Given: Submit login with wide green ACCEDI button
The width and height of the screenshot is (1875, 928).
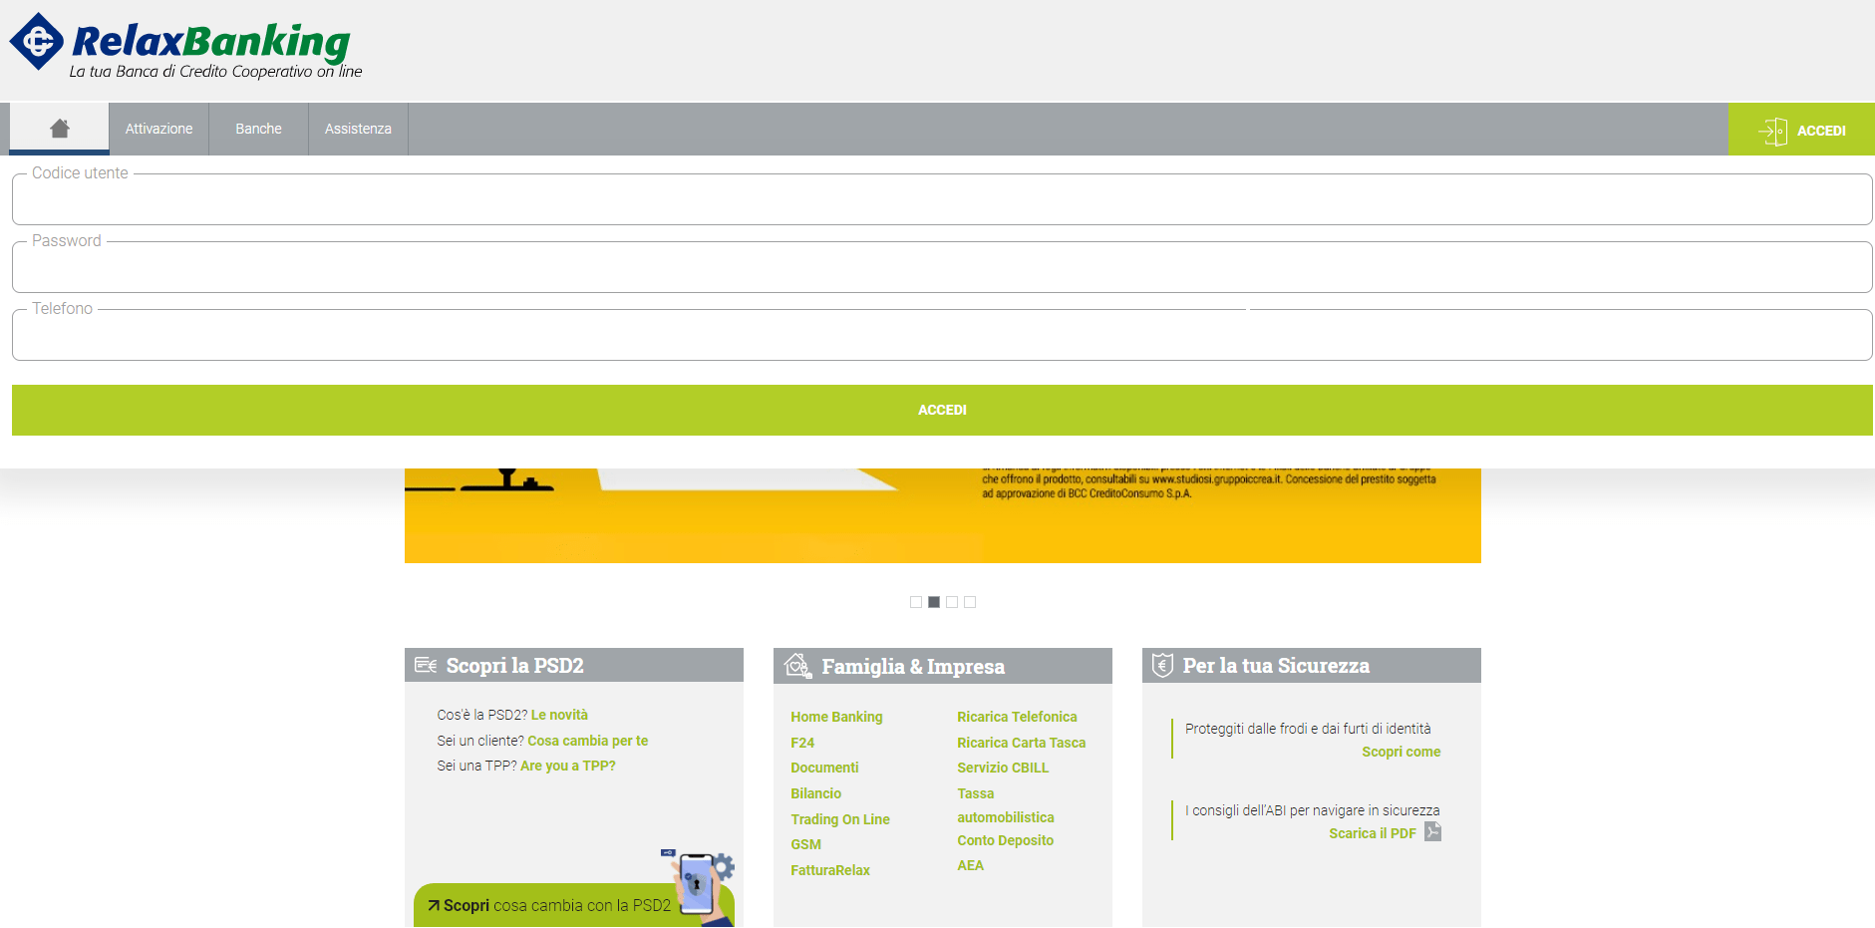Looking at the screenshot, I should pos(942,410).
